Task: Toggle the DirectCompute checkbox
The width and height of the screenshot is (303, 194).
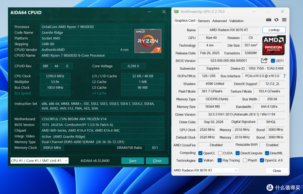Action: click(238, 153)
